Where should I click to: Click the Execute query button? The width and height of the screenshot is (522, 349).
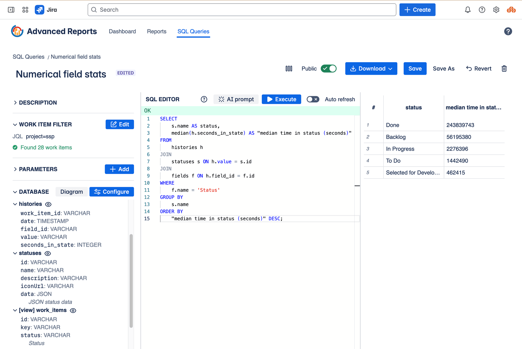(x=281, y=99)
